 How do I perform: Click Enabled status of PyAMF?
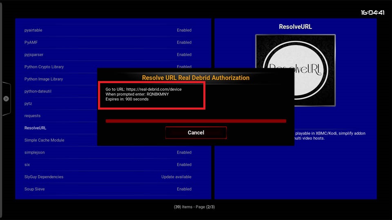(184, 42)
